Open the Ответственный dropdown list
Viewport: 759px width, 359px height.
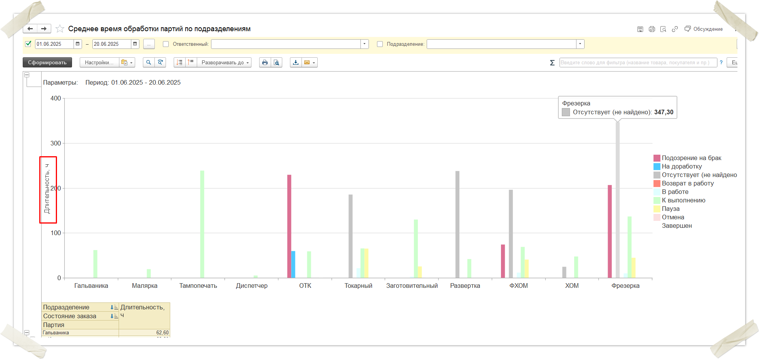tap(364, 44)
